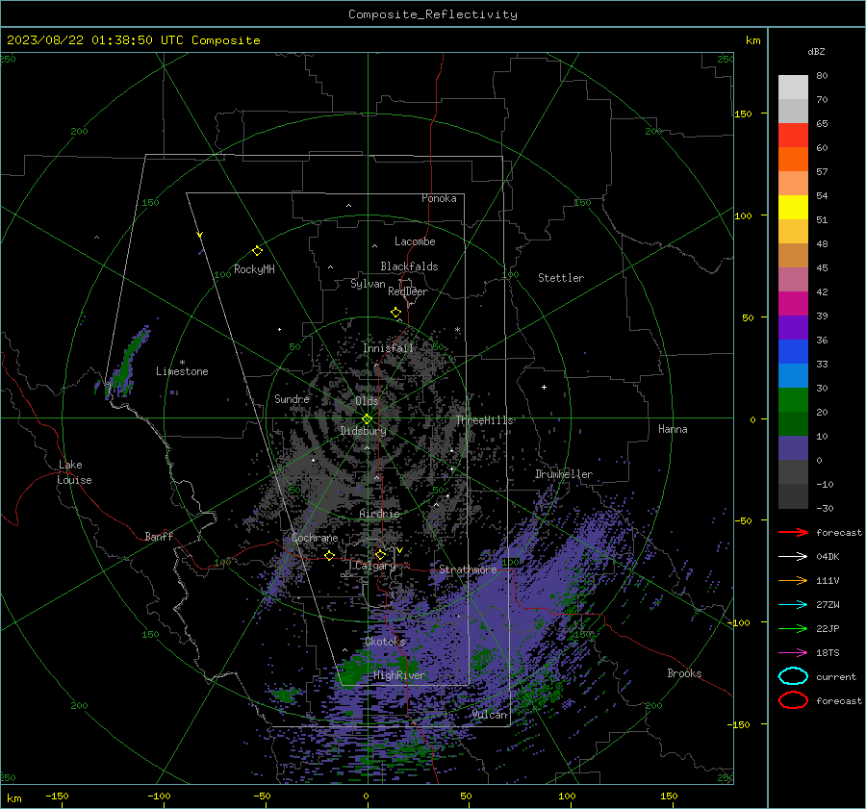Select the bright green 20–30 dBZ swatch
The height and width of the screenshot is (809, 866).
pyautogui.click(x=793, y=400)
